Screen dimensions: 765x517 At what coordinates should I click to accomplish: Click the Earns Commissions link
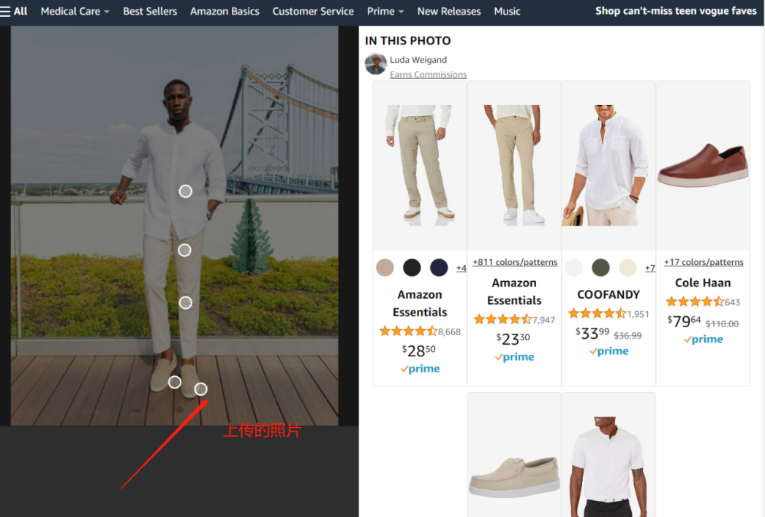click(x=428, y=74)
